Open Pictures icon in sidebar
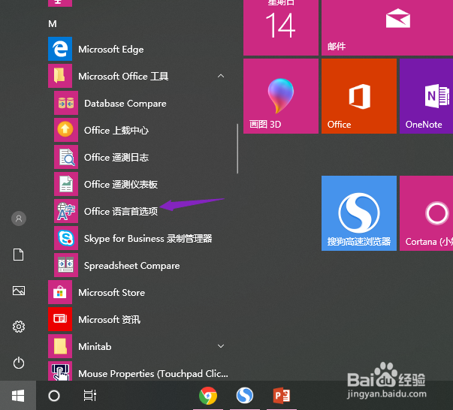 [x=19, y=291]
